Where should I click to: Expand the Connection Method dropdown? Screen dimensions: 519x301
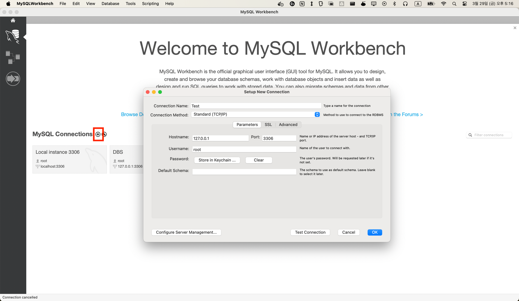point(317,114)
